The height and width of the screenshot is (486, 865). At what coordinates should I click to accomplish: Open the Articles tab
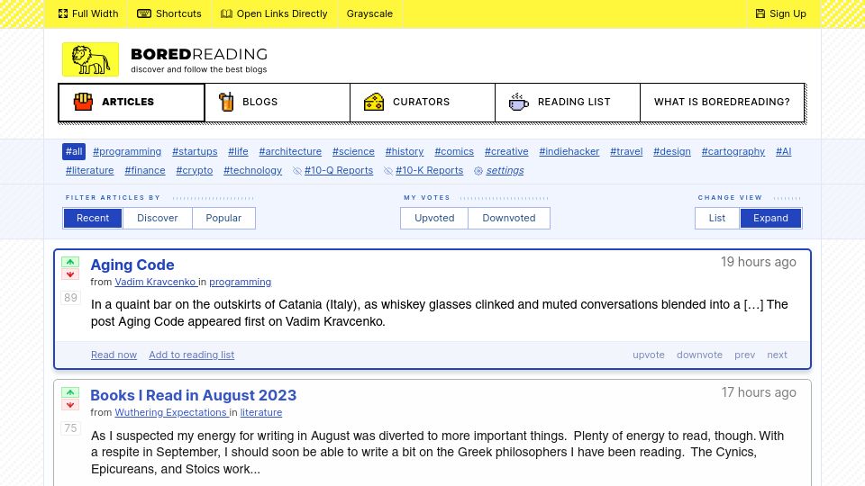pos(132,103)
